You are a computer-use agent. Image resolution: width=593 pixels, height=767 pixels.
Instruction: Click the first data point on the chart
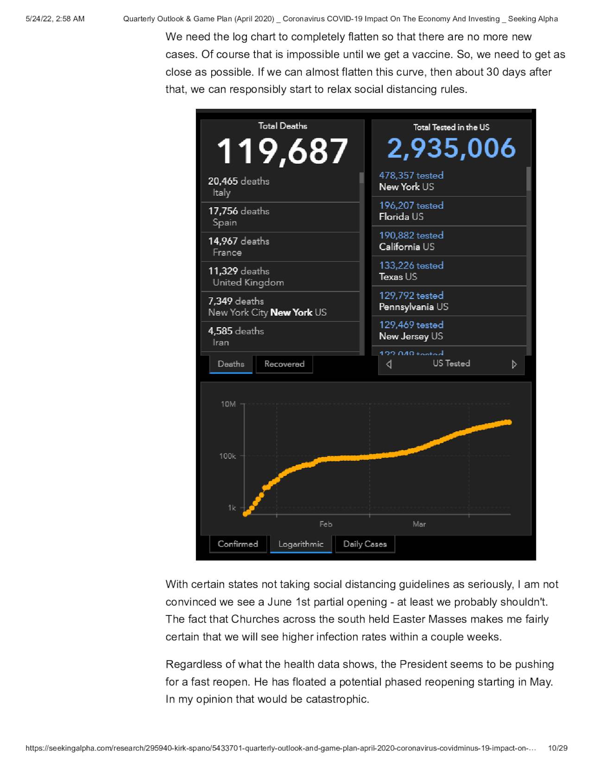pos(246,514)
